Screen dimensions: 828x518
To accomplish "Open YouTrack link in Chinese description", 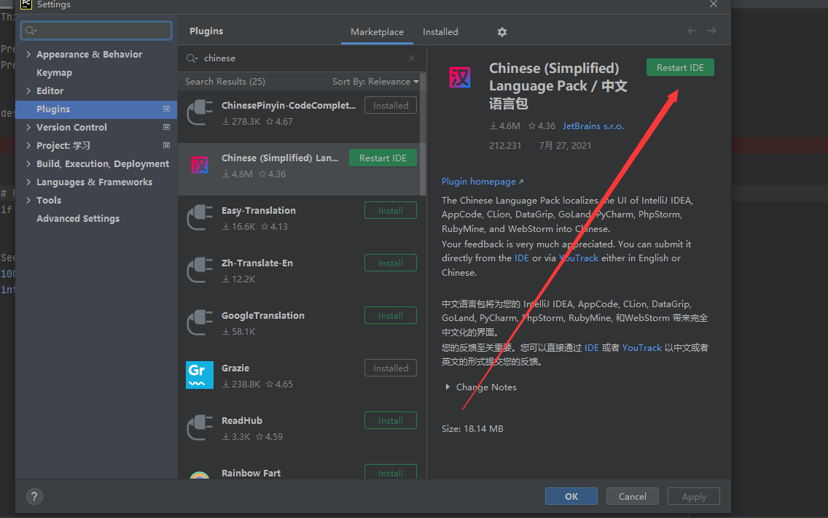I will (x=641, y=347).
